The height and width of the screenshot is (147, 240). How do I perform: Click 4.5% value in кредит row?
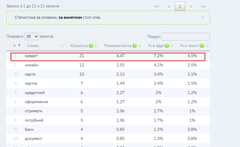pos(192,56)
